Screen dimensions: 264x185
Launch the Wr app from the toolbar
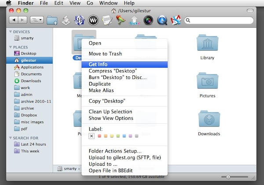click(93, 20)
